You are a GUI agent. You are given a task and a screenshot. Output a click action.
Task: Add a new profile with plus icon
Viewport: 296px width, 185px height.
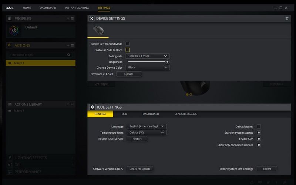pyautogui.click(x=68, y=18)
